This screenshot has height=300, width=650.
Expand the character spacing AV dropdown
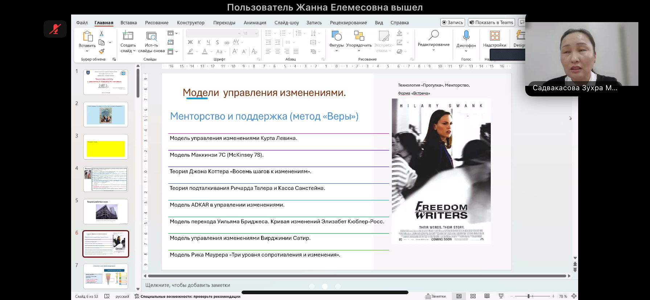coord(238,42)
